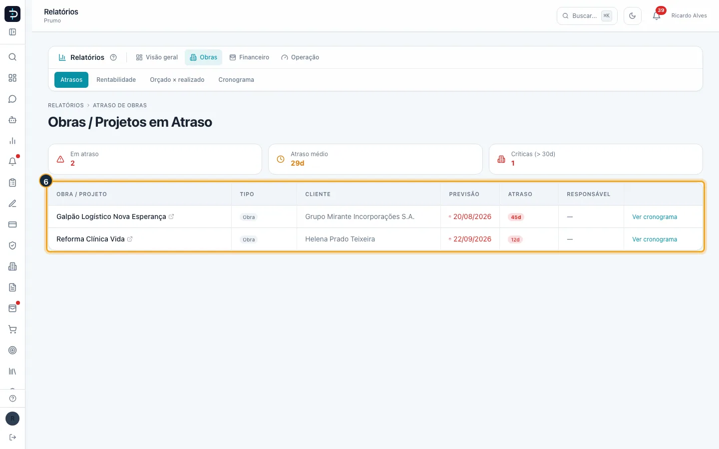719x449 pixels.
Task: Open the shield check sidebar icon
Action: [x=12, y=245]
